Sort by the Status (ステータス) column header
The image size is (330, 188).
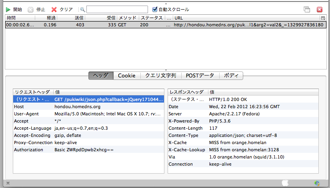point(151,18)
